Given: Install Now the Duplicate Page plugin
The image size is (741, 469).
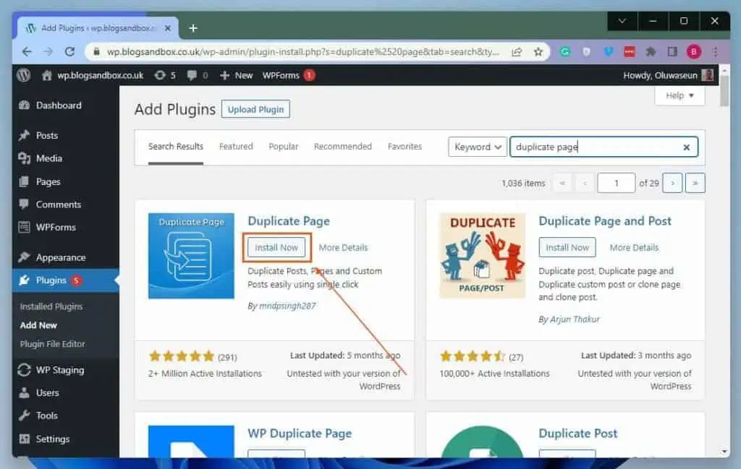Looking at the screenshot, I should coord(276,247).
